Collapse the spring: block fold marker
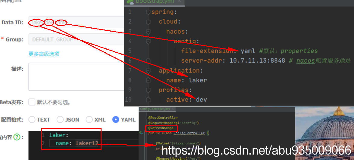 [x=148, y=12]
